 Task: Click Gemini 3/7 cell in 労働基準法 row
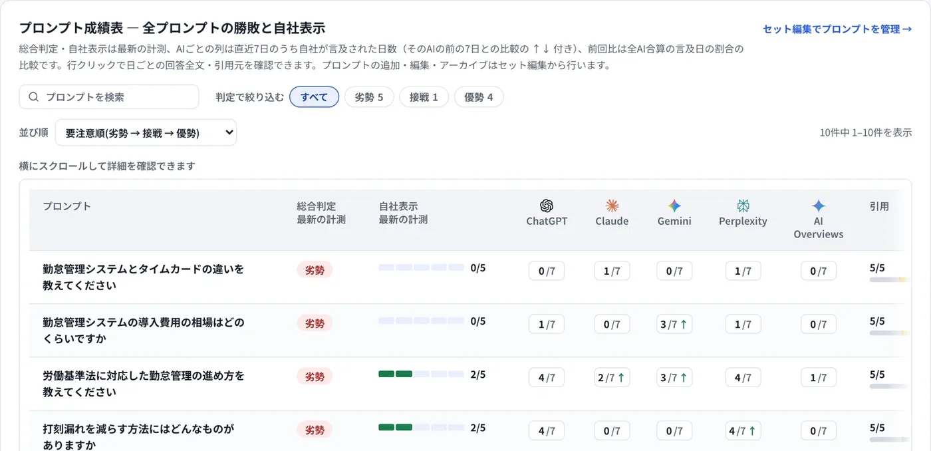click(x=674, y=377)
